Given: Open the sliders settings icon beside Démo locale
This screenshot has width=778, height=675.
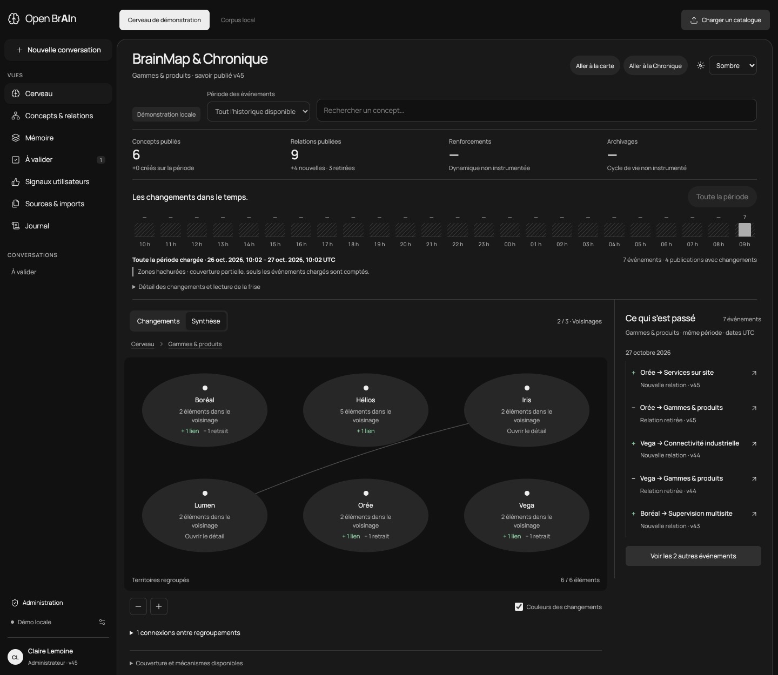Looking at the screenshot, I should point(102,622).
